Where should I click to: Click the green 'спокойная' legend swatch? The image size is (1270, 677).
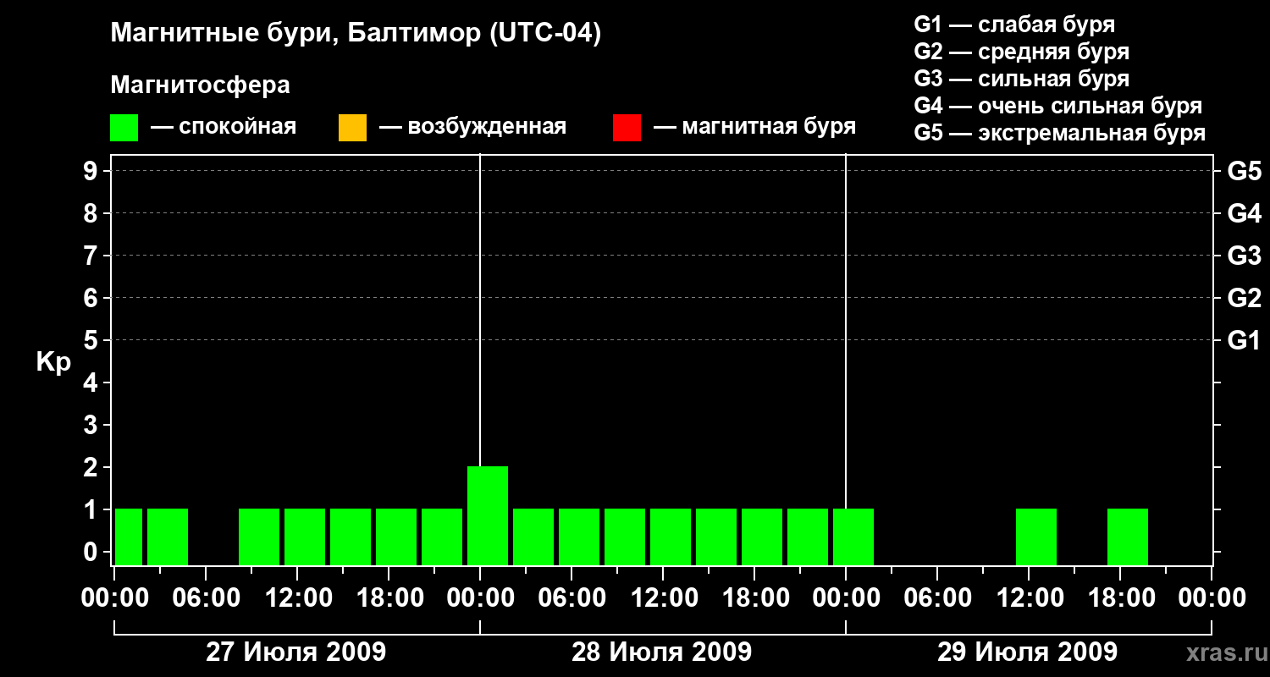(124, 128)
